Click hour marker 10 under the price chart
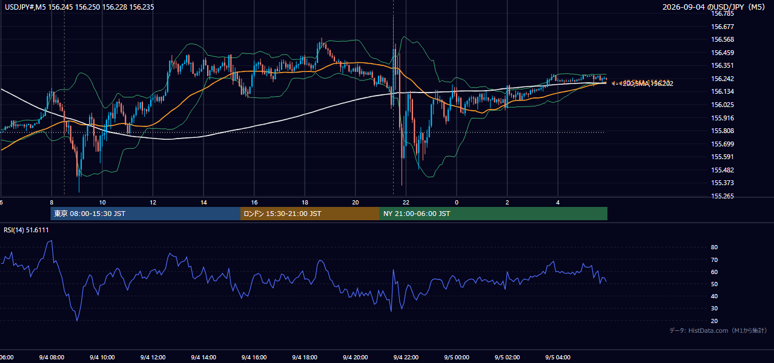The width and height of the screenshot is (774, 363). (x=102, y=202)
